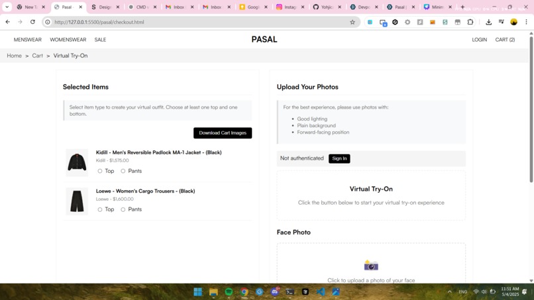Reload the checkout page
This screenshot has height=300, width=534.
(32, 22)
